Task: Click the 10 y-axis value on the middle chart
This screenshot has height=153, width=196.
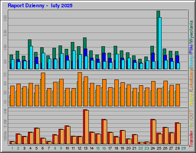Action: [5, 102]
